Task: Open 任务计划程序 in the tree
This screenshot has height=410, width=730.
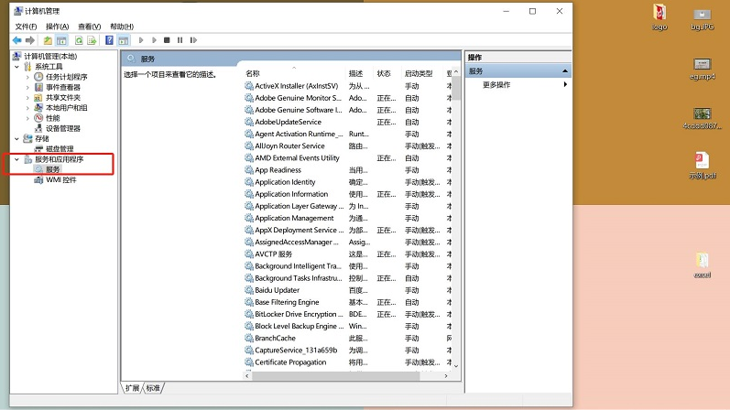Action: (66, 77)
